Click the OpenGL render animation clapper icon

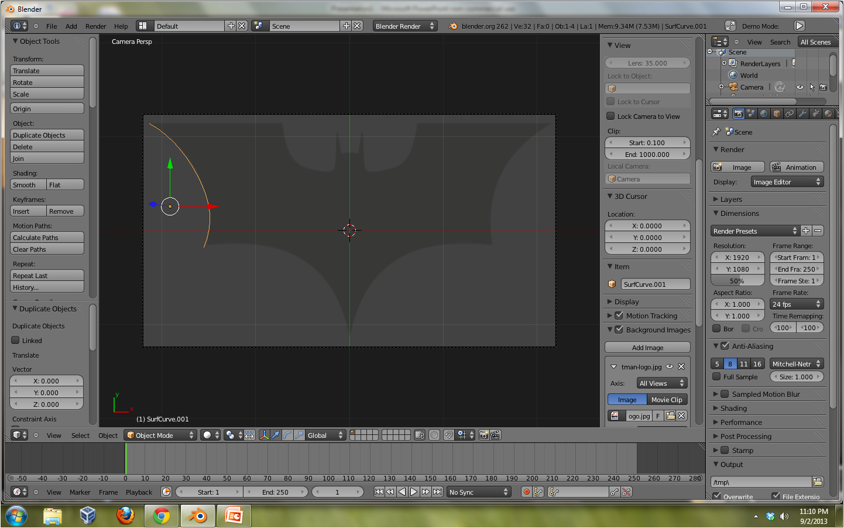[495, 435]
